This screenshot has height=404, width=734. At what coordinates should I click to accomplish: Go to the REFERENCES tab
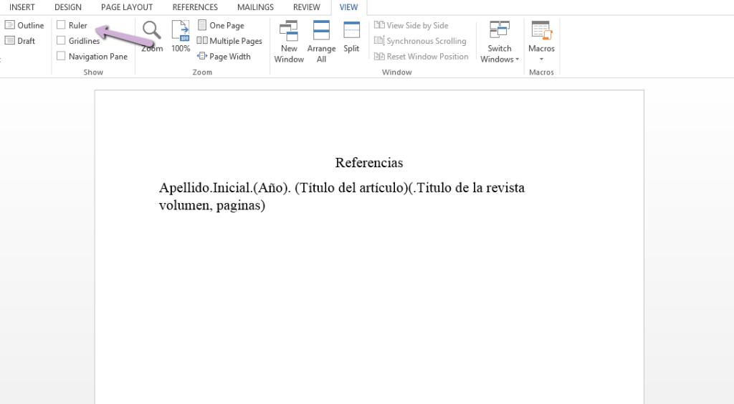coord(195,7)
